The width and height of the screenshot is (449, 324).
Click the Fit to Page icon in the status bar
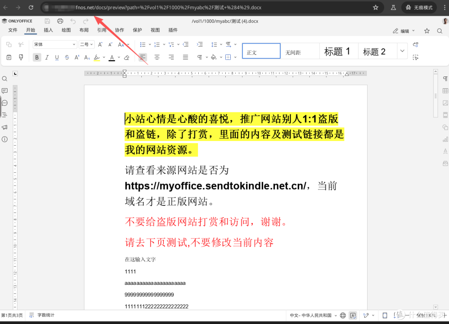(x=385, y=315)
